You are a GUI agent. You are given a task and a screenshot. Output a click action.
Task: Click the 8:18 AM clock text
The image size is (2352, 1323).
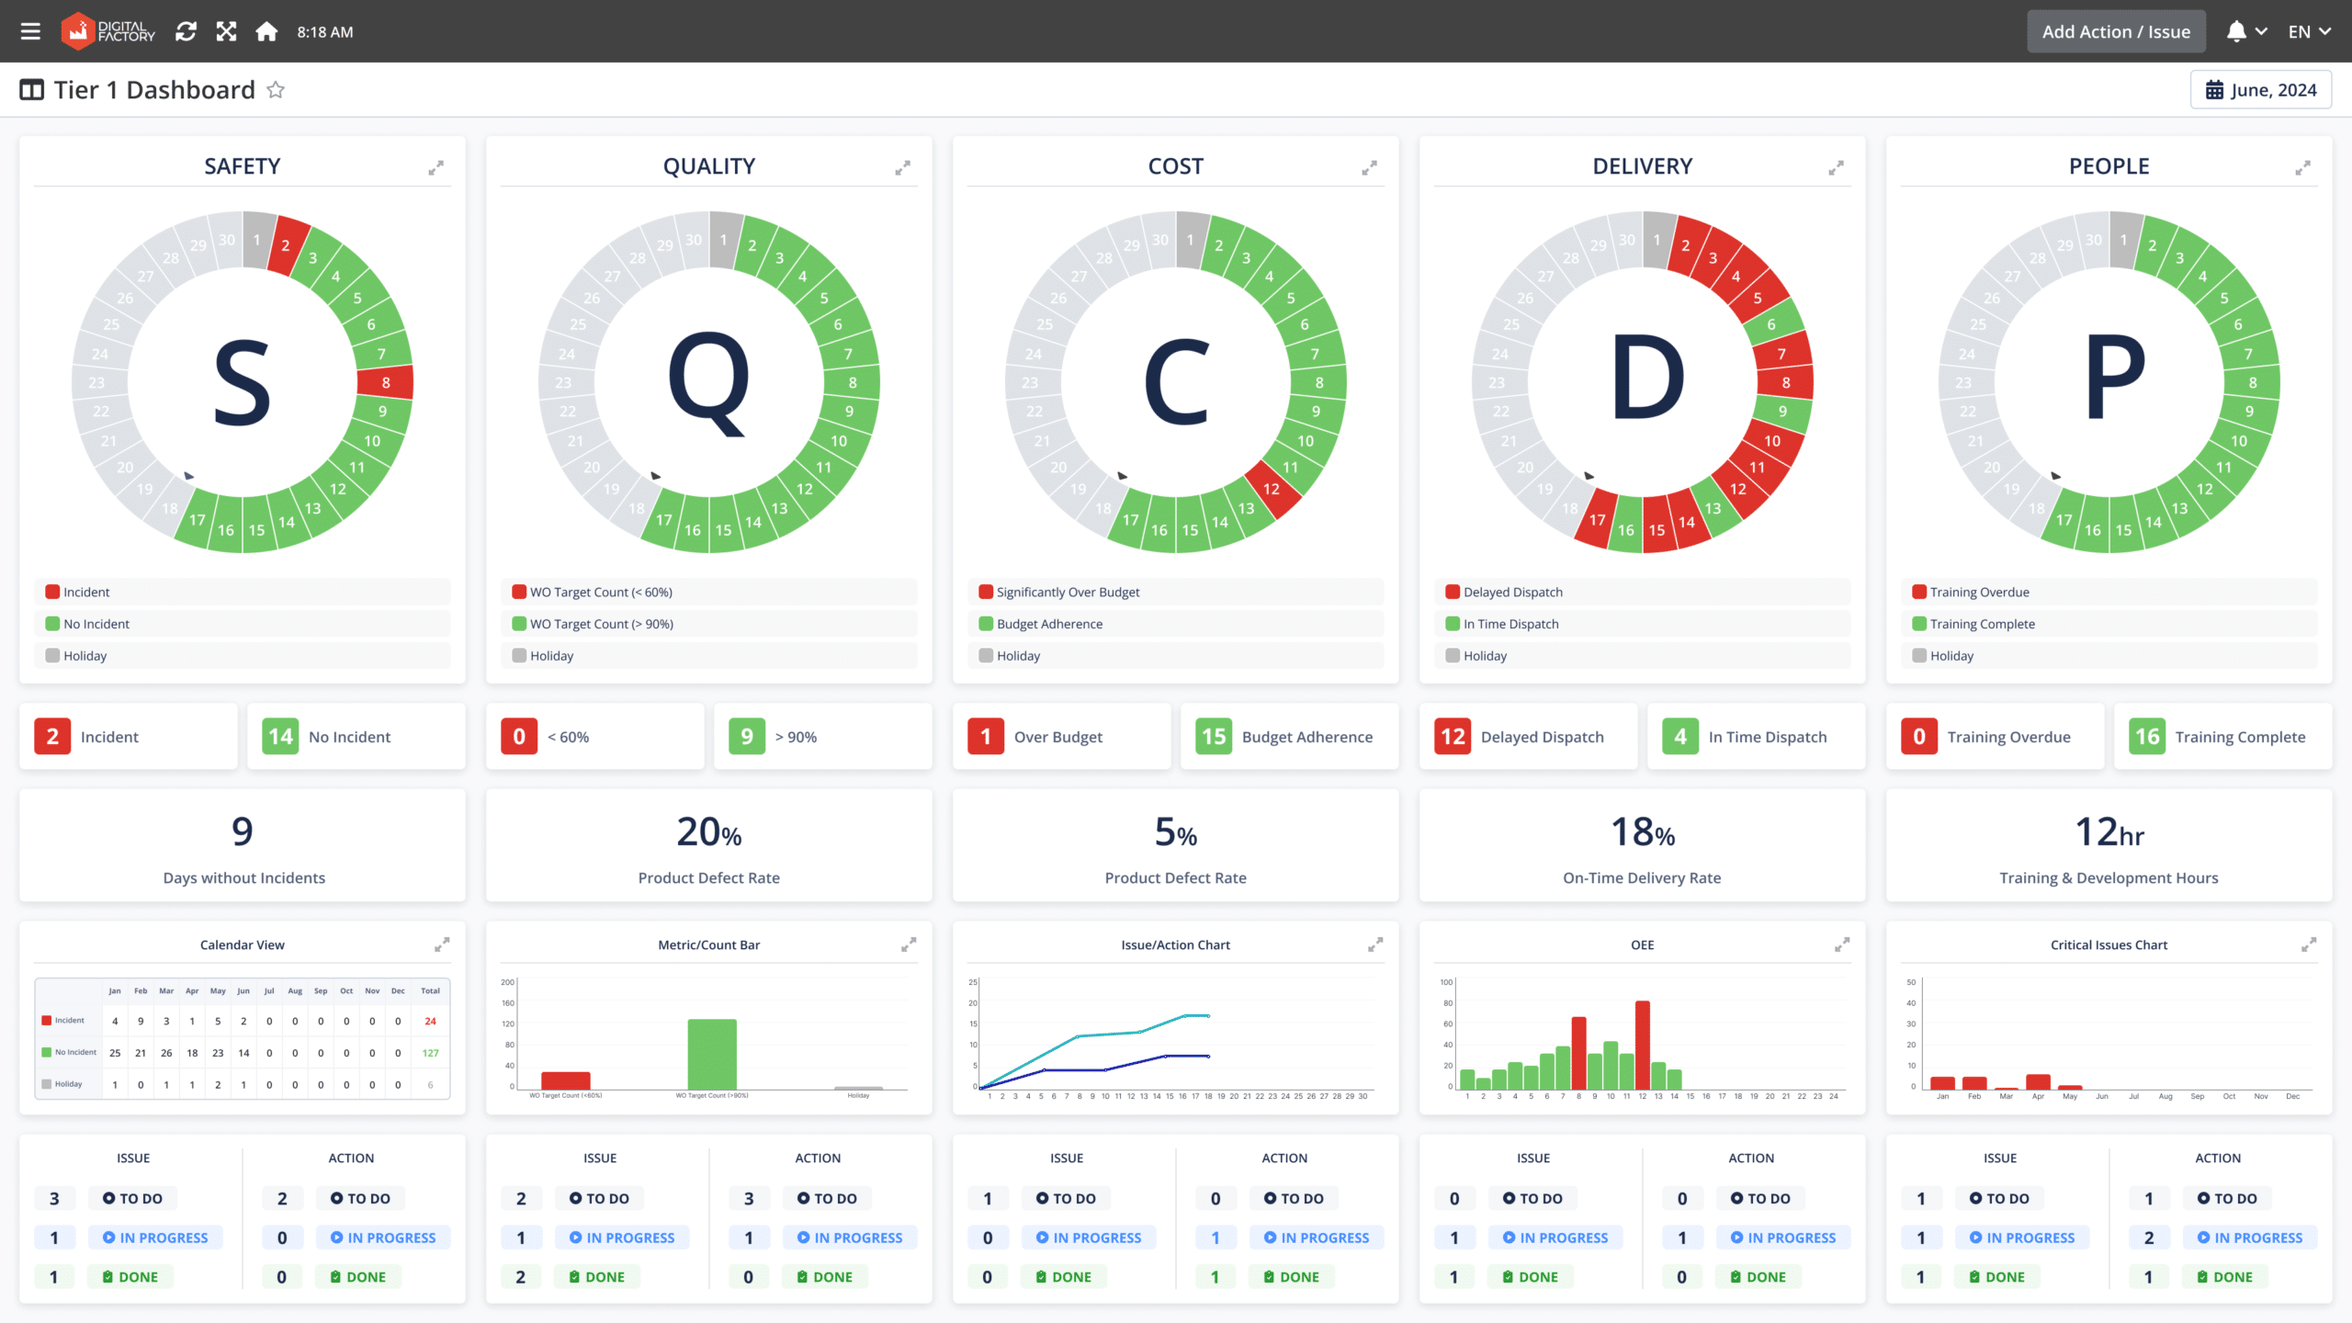coord(325,32)
